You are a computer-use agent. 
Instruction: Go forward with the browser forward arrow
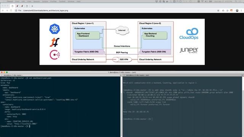(7, 11)
